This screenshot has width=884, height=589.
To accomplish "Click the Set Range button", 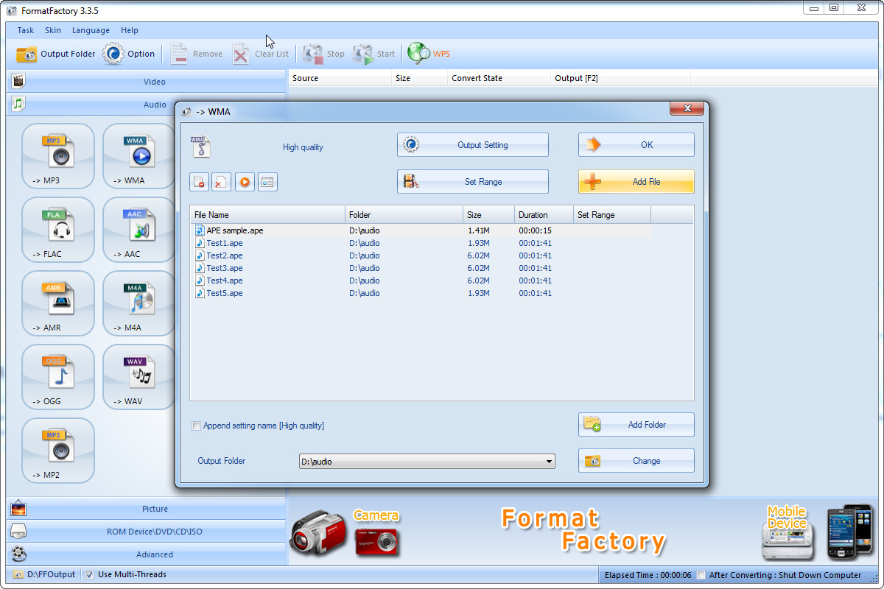I will point(473,182).
